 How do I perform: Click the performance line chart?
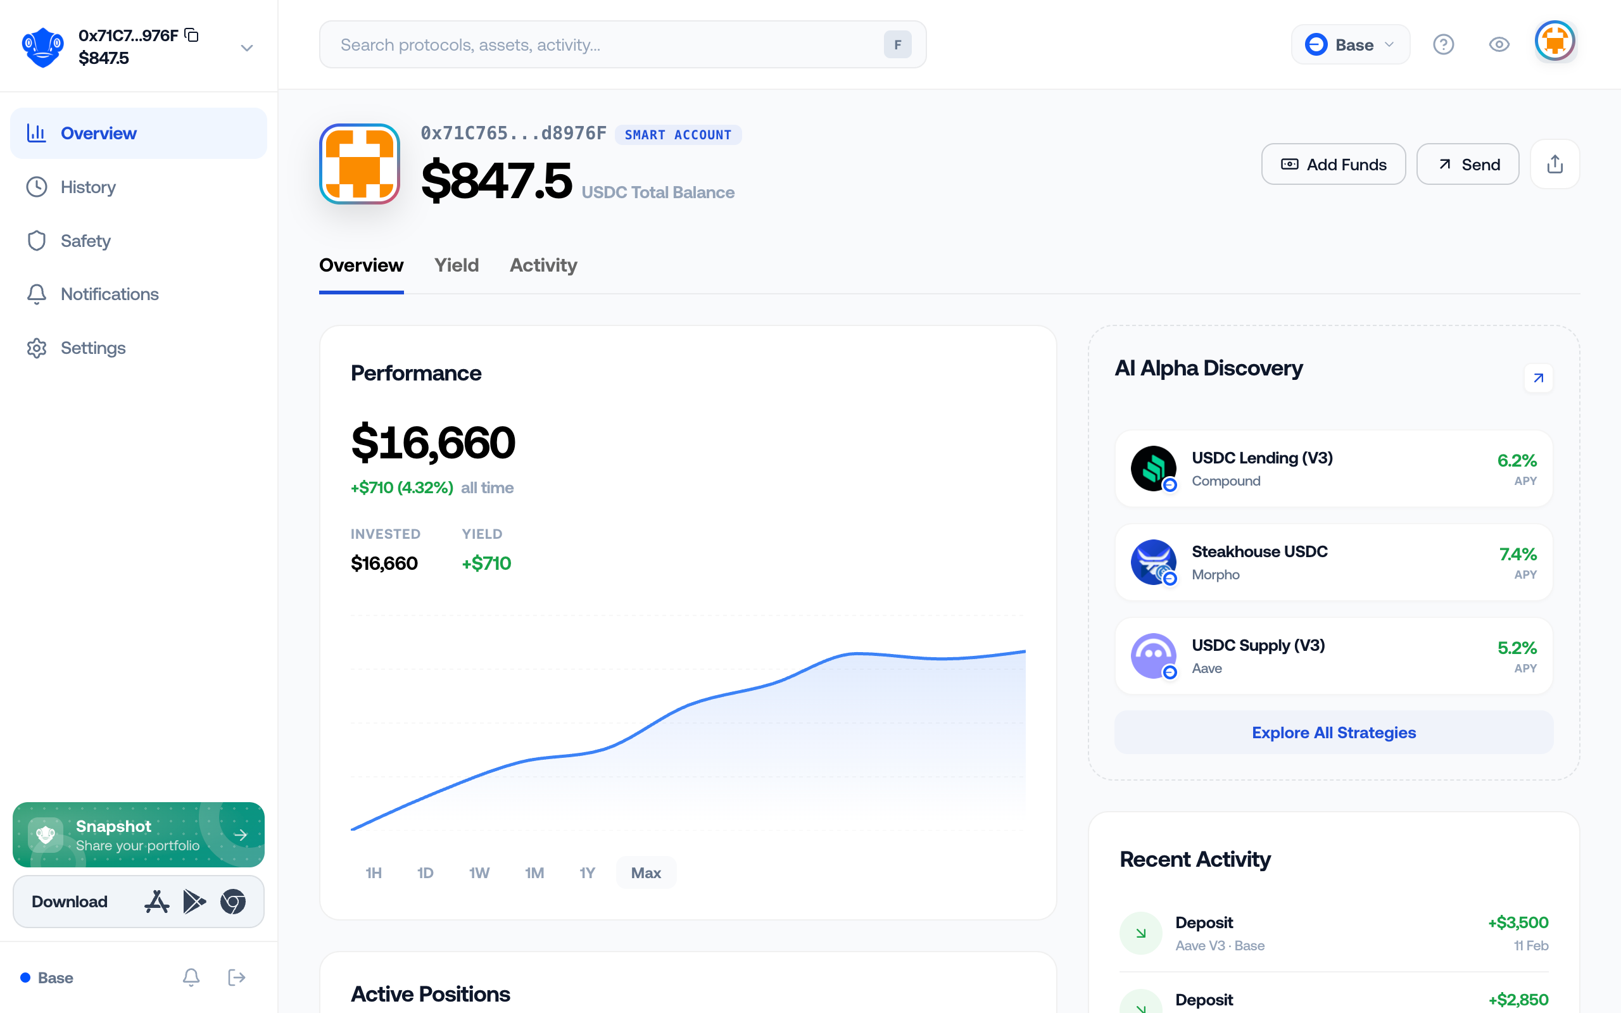[x=688, y=724]
